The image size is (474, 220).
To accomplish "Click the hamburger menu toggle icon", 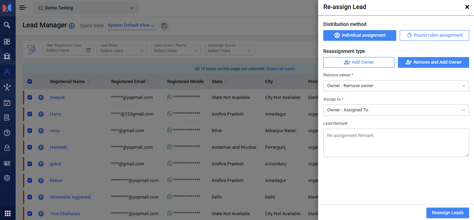I will (23, 8).
